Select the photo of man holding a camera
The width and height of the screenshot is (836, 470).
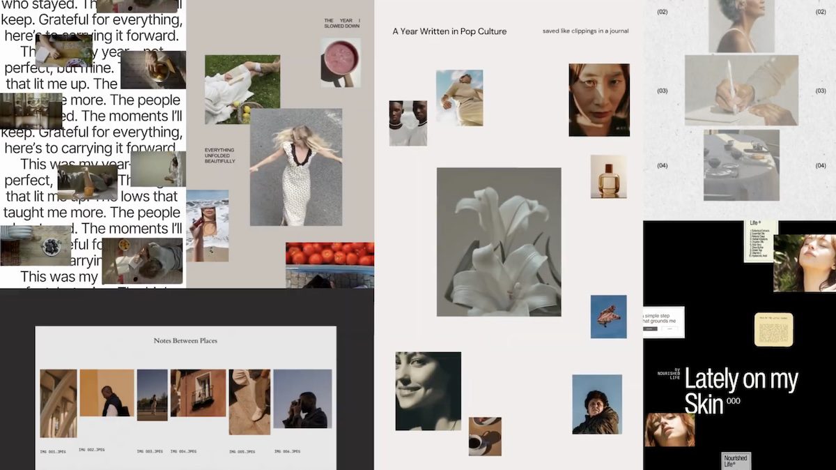coord(302,398)
